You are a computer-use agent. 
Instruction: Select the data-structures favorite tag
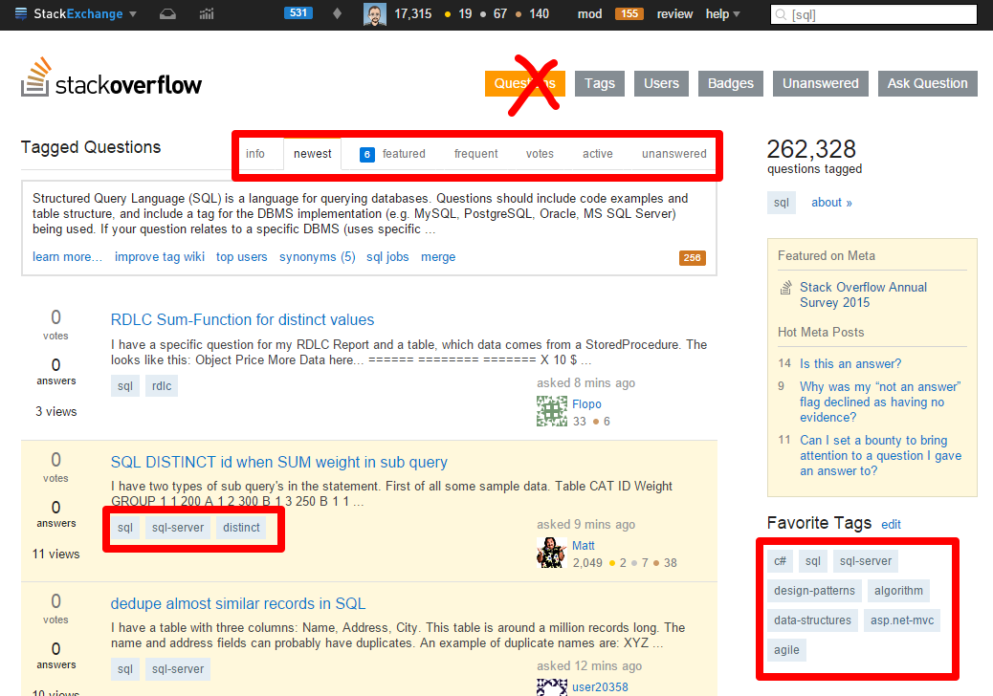point(812,620)
